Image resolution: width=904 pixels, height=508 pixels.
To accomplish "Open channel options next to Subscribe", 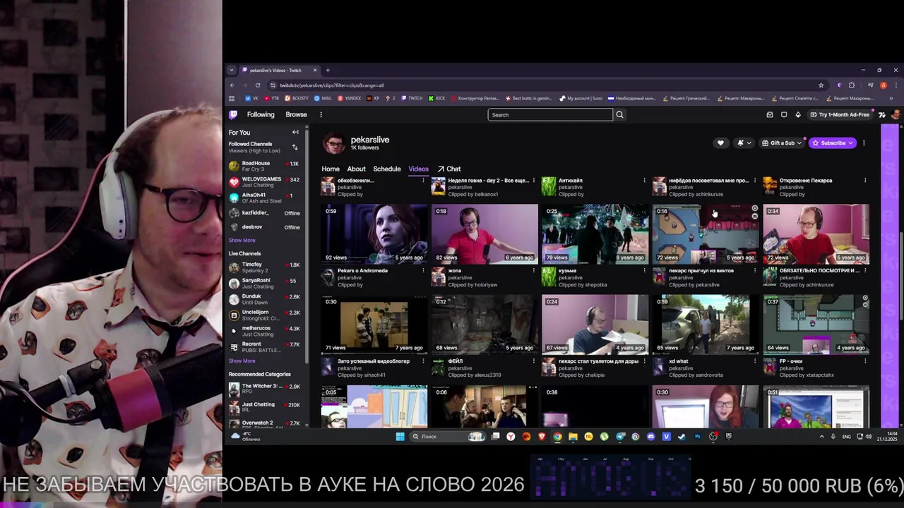I will pos(864,143).
